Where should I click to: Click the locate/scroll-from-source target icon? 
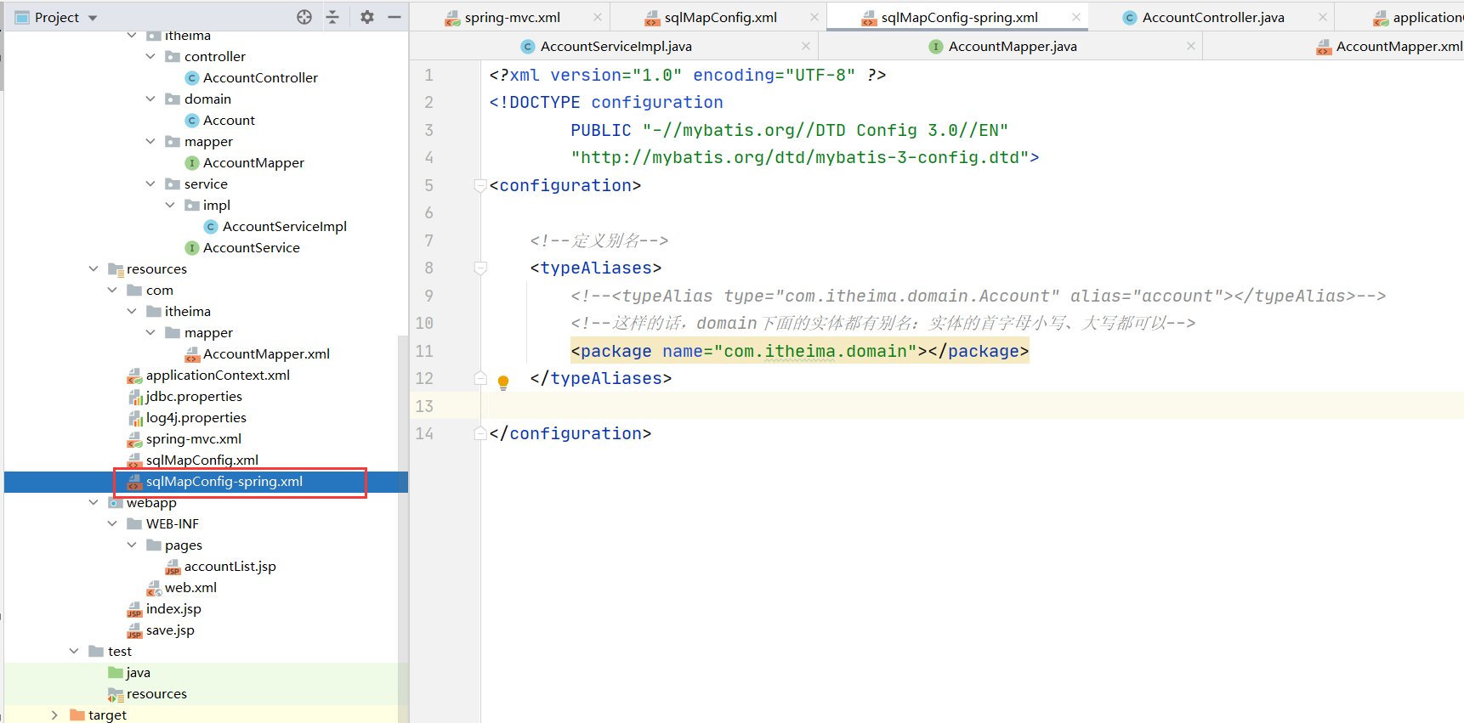pos(304,17)
